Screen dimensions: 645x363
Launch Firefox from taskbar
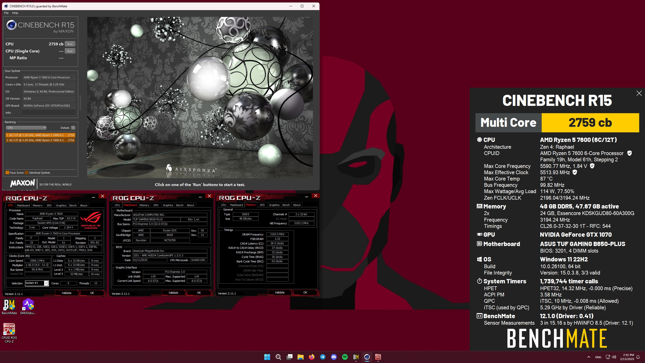[311, 357]
